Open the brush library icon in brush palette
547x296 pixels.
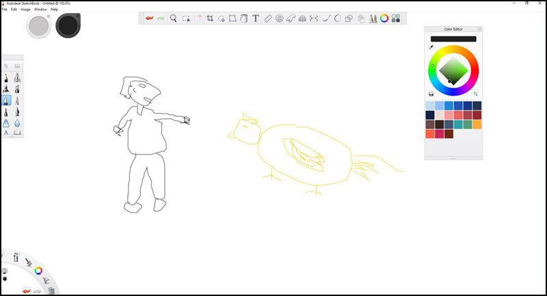pos(17,66)
